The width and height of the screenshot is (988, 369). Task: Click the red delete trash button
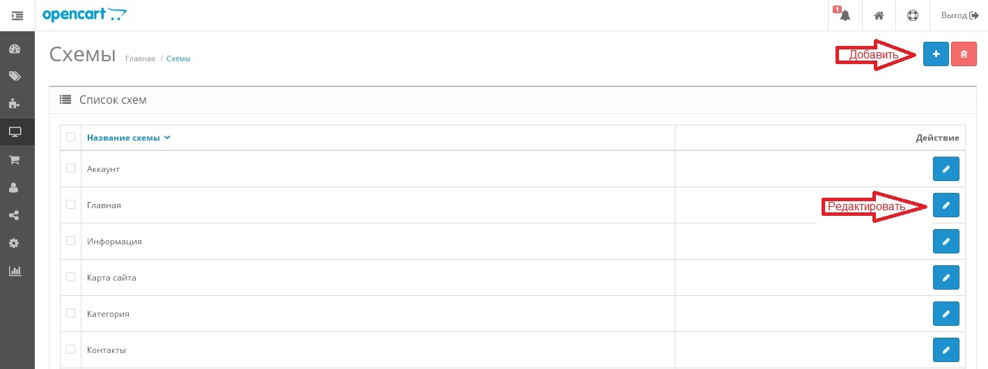(x=964, y=54)
